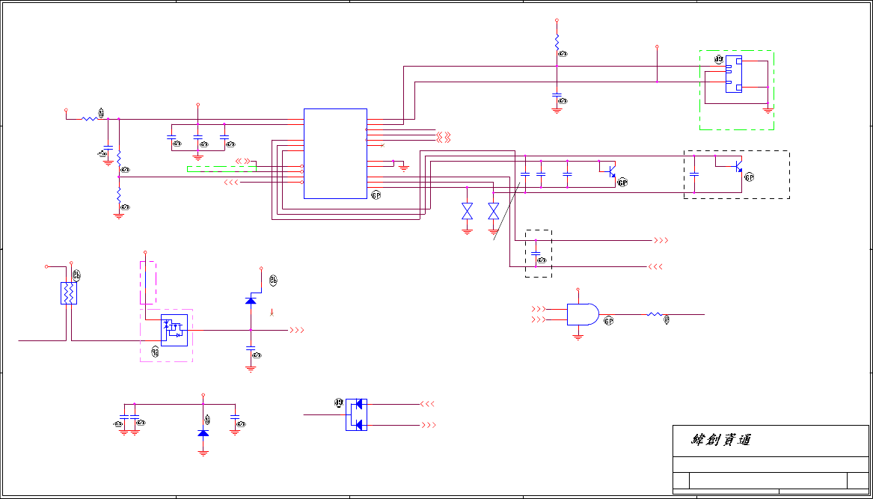Select the tall magenta dashed outline

coord(147,282)
